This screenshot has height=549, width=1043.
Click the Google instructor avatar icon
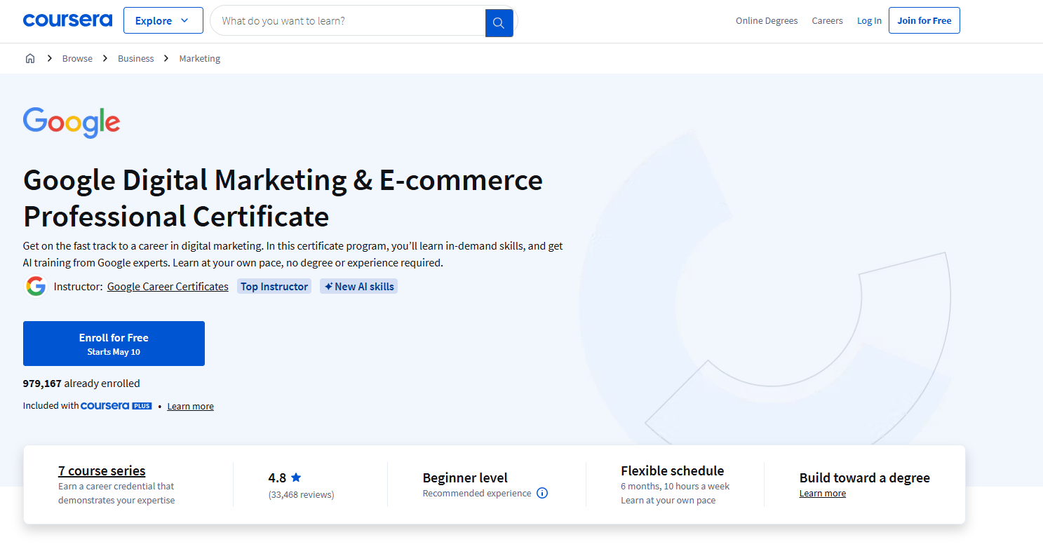(35, 286)
